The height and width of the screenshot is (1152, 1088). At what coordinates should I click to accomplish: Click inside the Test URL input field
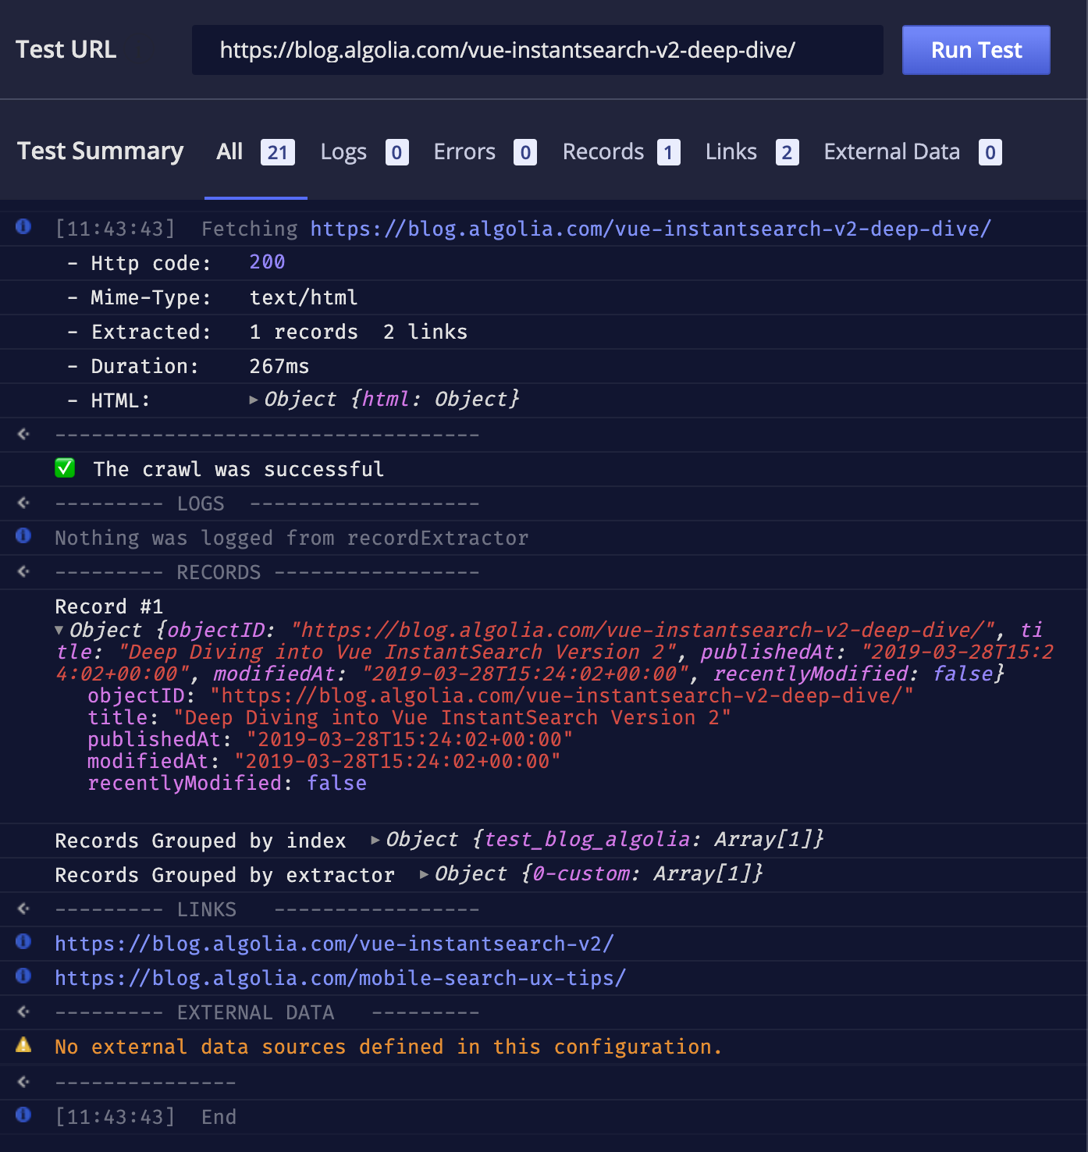[539, 50]
